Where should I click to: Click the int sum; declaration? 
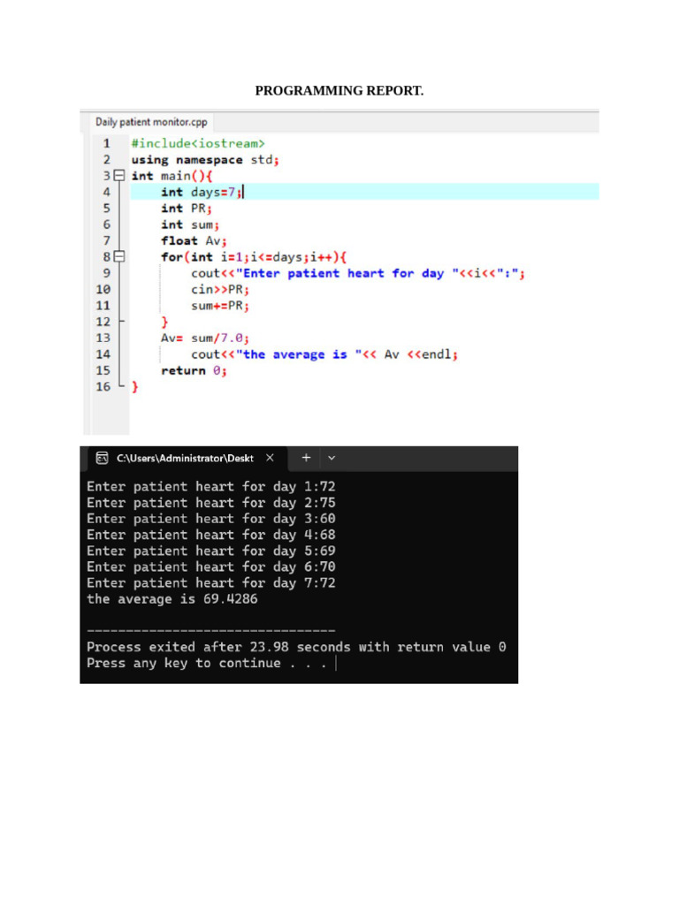pos(190,224)
